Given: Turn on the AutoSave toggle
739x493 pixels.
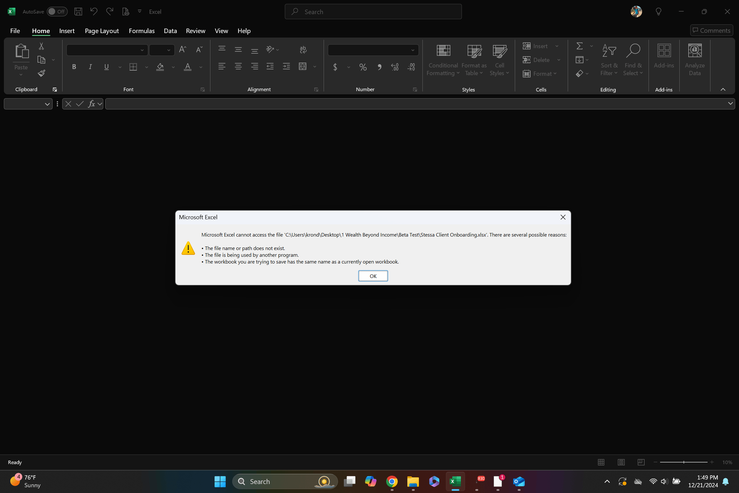Looking at the screenshot, I should (56, 11).
